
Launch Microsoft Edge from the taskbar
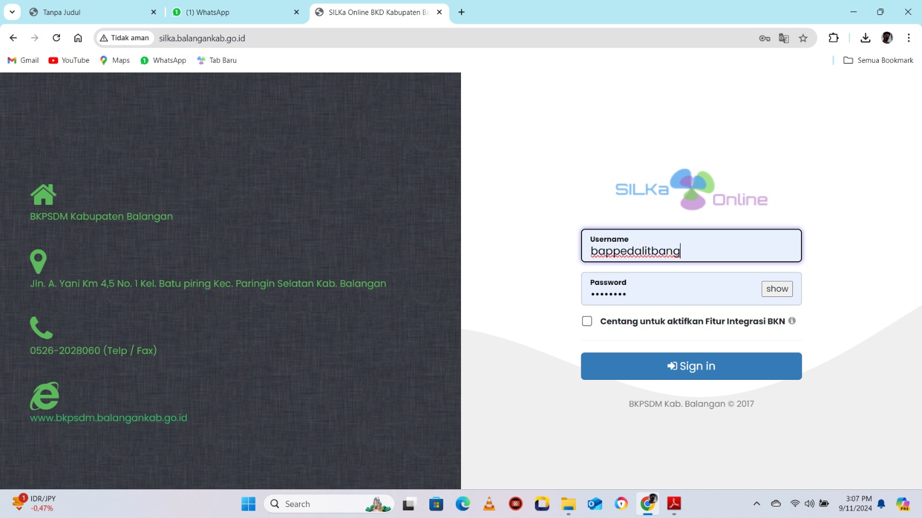click(x=463, y=504)
